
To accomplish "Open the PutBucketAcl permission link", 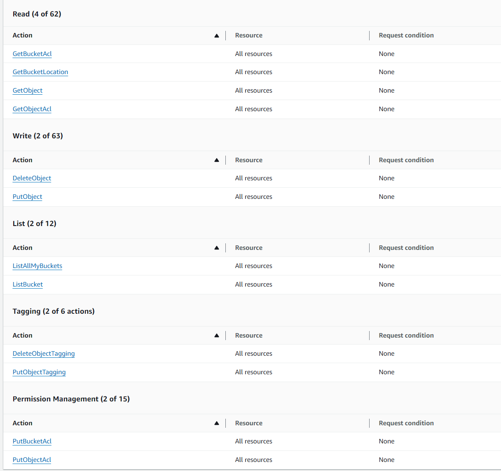I will pyautogui.click(x=32, y=441).
